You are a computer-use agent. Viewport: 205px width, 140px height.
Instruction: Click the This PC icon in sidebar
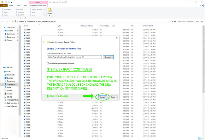(5, 72)
